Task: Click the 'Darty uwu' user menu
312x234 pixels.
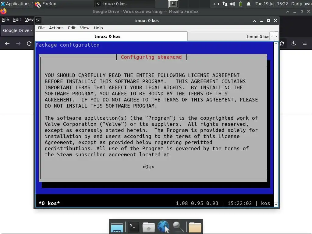Action: pos(301,4)
